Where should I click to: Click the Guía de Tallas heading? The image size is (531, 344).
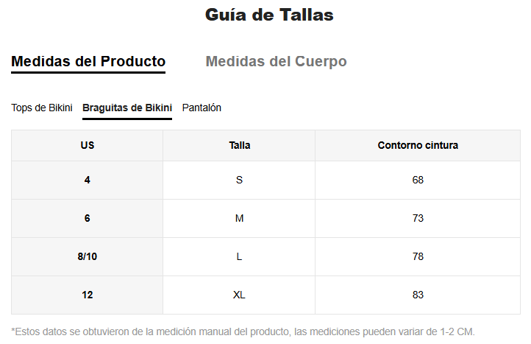pos(269,15)
